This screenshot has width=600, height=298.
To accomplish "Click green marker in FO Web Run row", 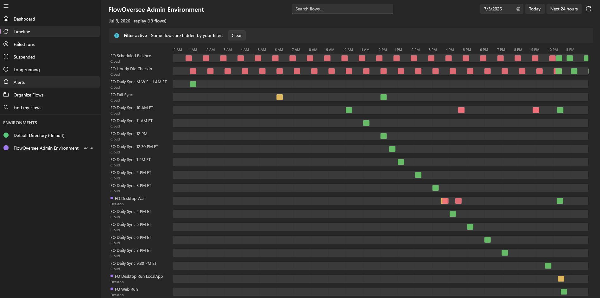I will click(564, 292).
